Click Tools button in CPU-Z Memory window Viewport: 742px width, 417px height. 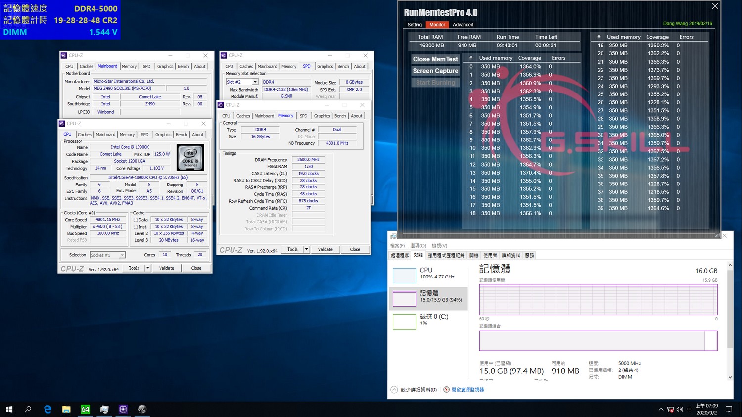(x=292, y=249)
